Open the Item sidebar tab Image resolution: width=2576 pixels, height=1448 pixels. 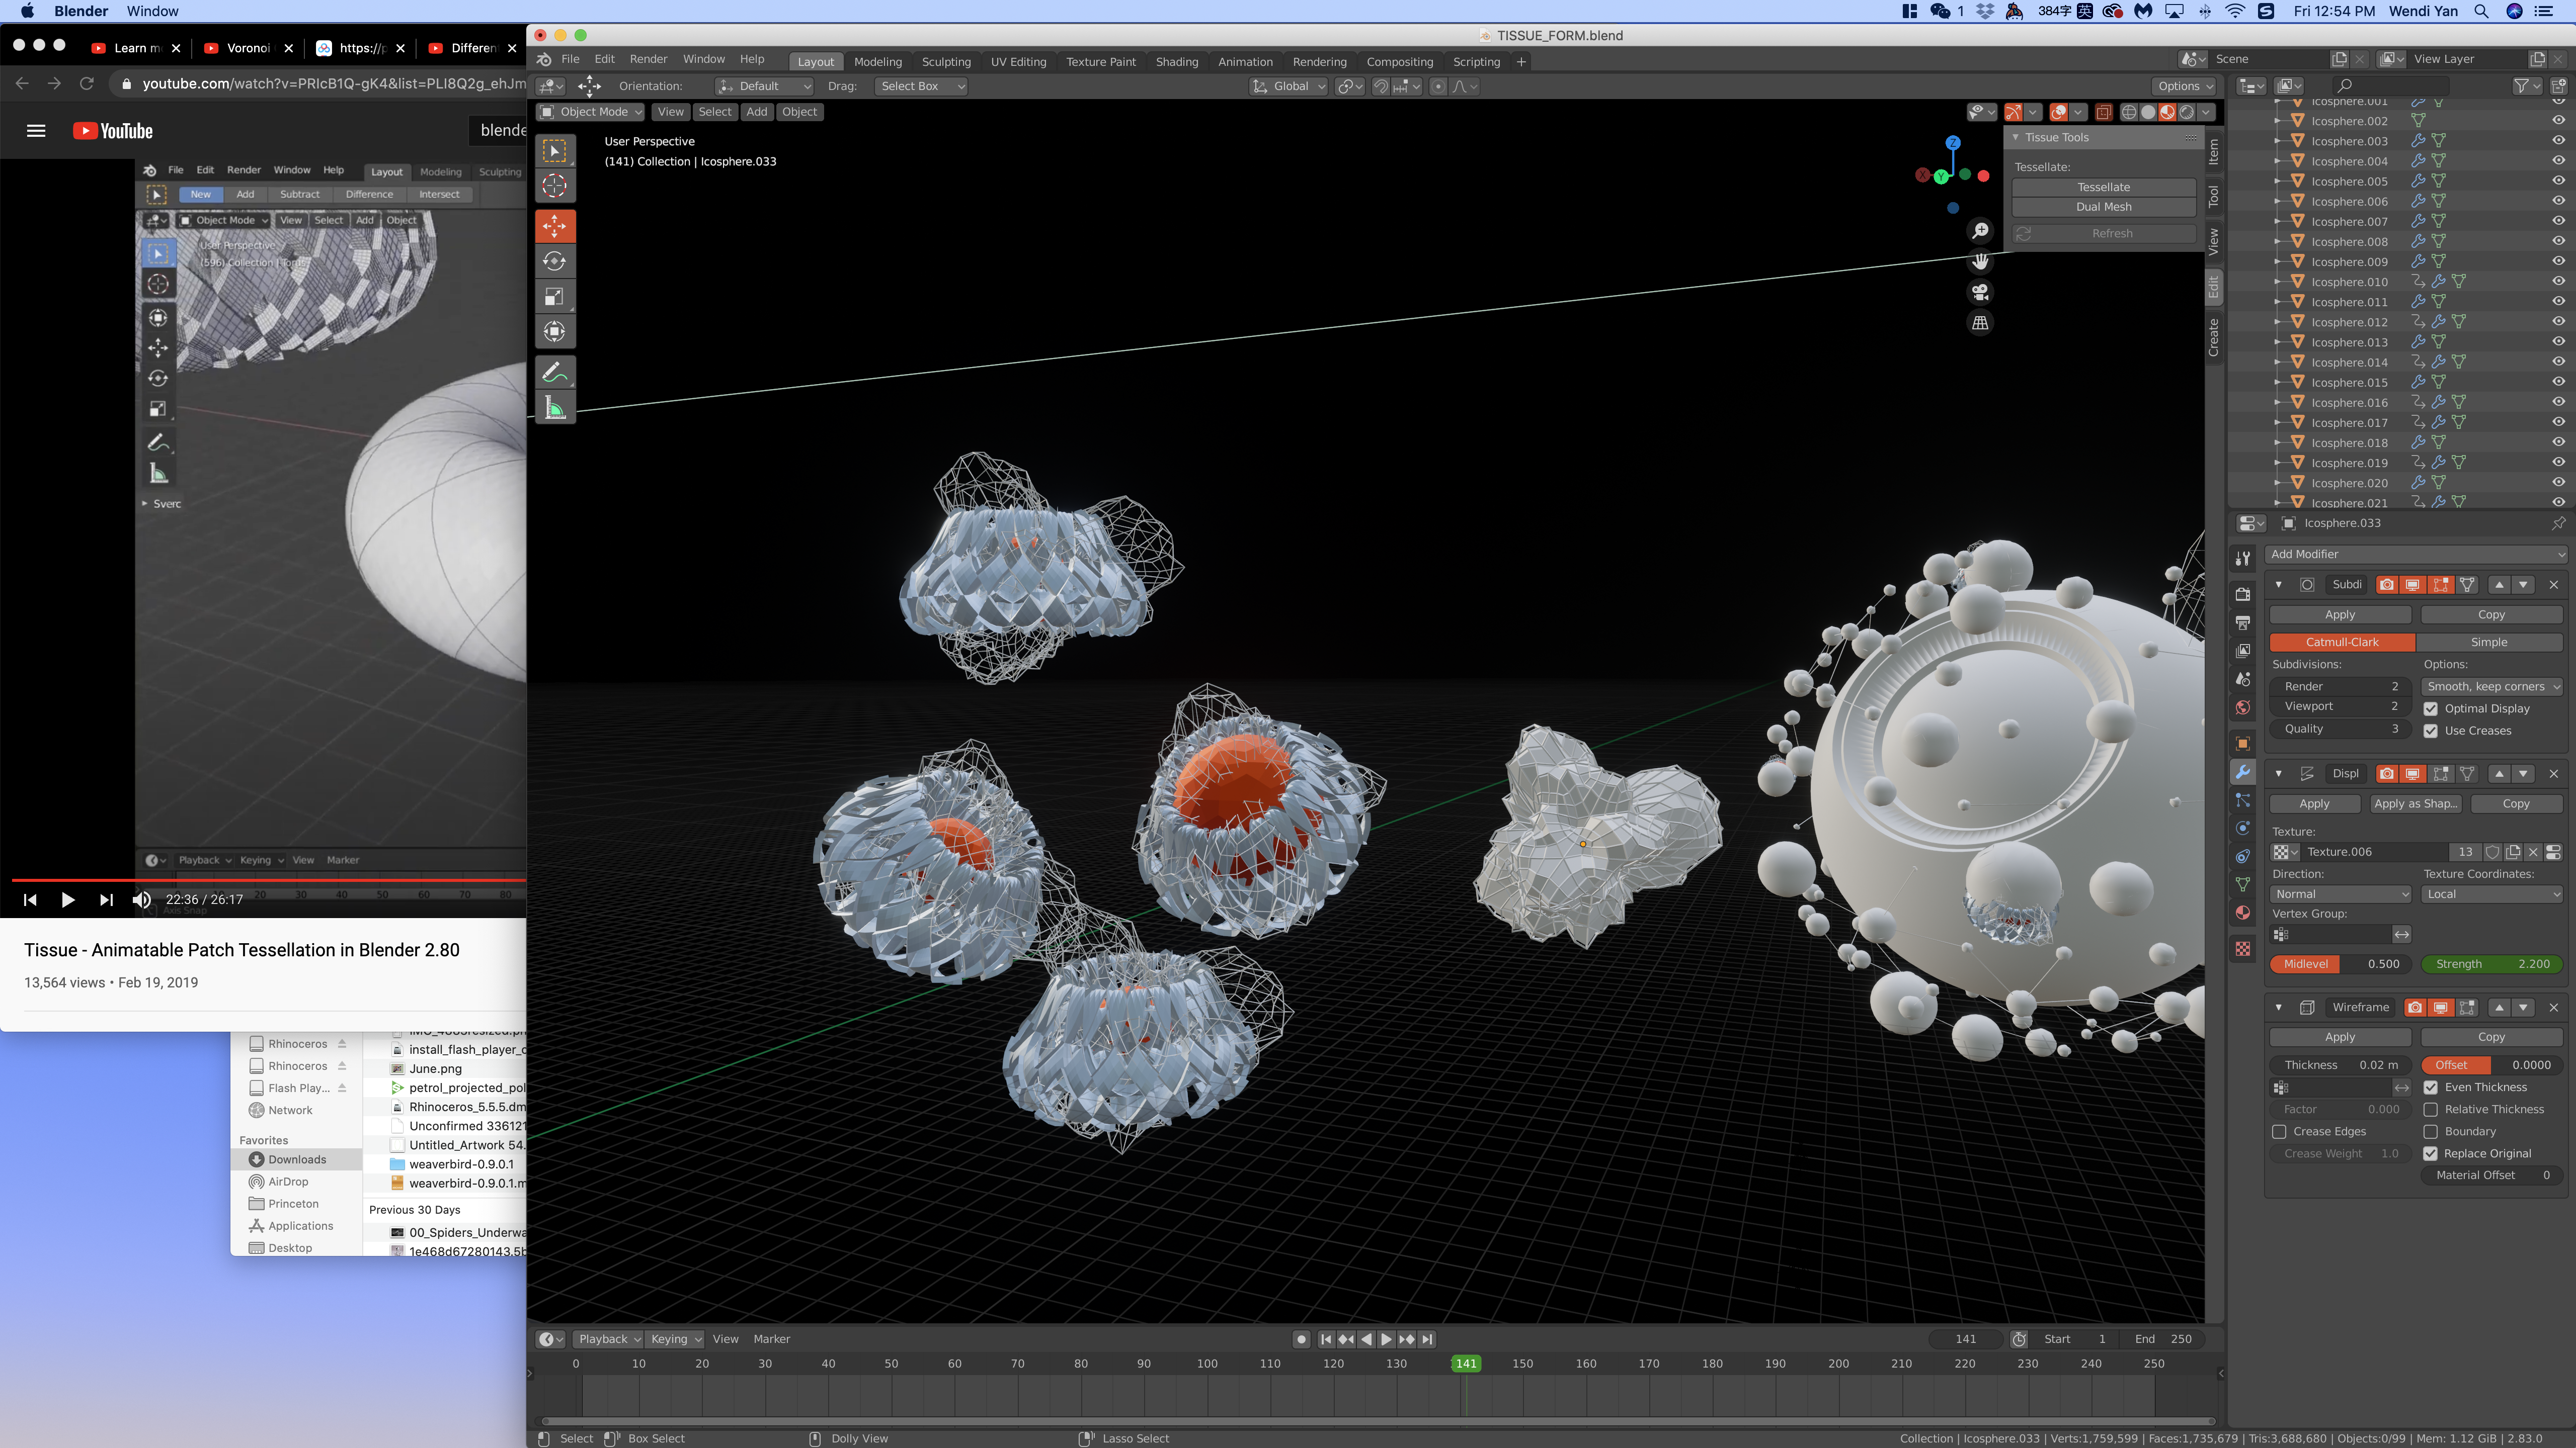pos(2214,151)
